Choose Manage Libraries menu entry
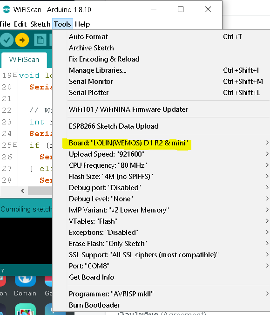 (x=166, y=70)
